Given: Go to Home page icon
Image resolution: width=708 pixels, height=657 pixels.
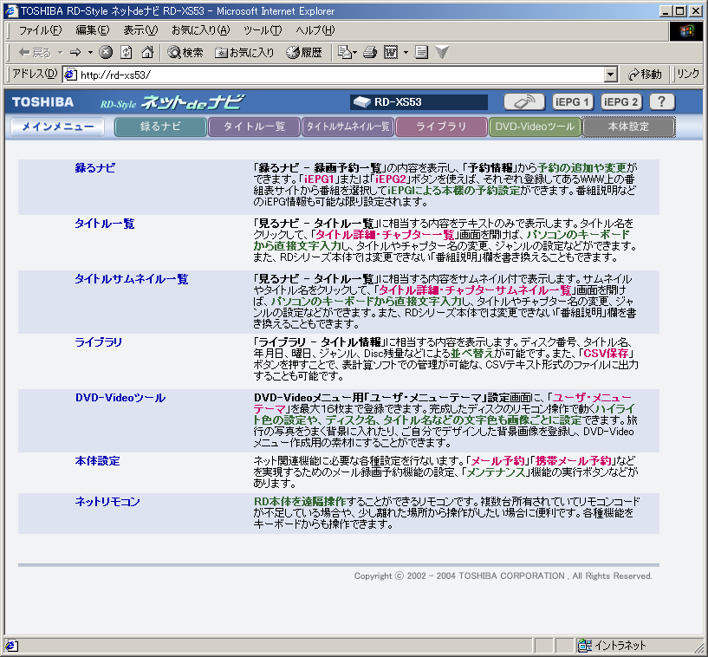Looking at the screenshot, I should pyautogui.click(x=147, y=53).
